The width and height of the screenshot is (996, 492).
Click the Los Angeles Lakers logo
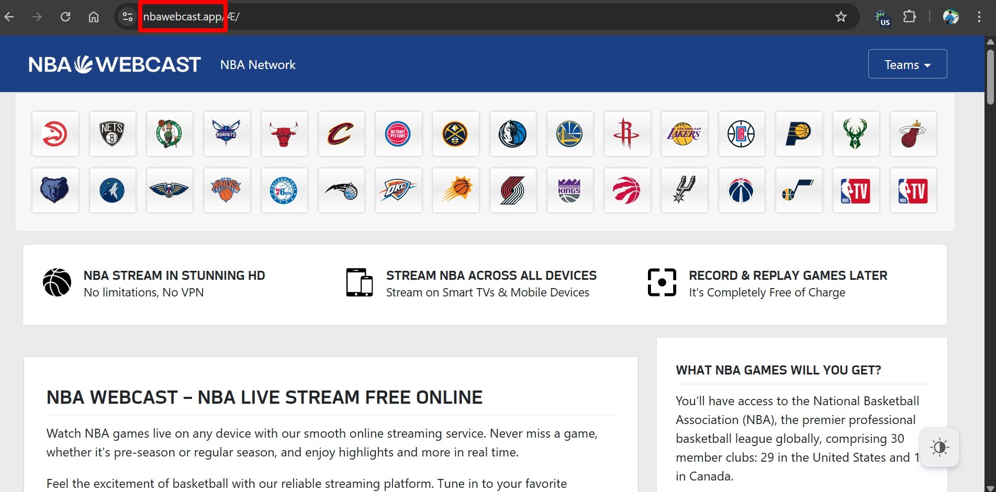click(x=684, y=134)
